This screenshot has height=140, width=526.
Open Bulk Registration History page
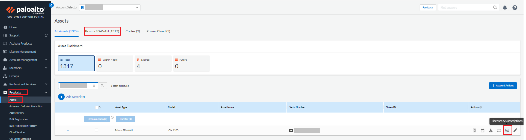23,126
